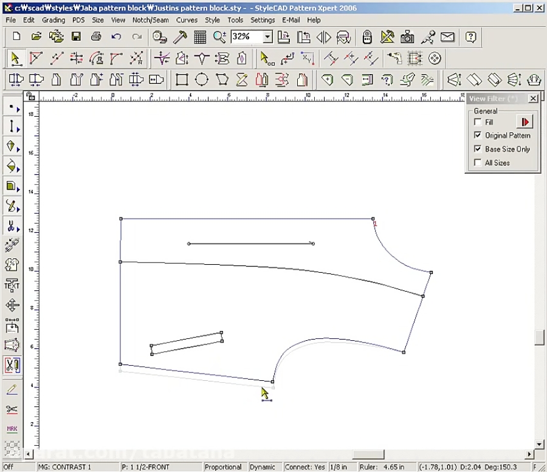This screenshot has width=547, height=472.
Task: Select the TEXT tool in the left toolbar
Action: [11, 286]
